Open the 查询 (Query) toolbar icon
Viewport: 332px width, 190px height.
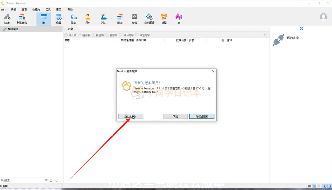point(120,19)
